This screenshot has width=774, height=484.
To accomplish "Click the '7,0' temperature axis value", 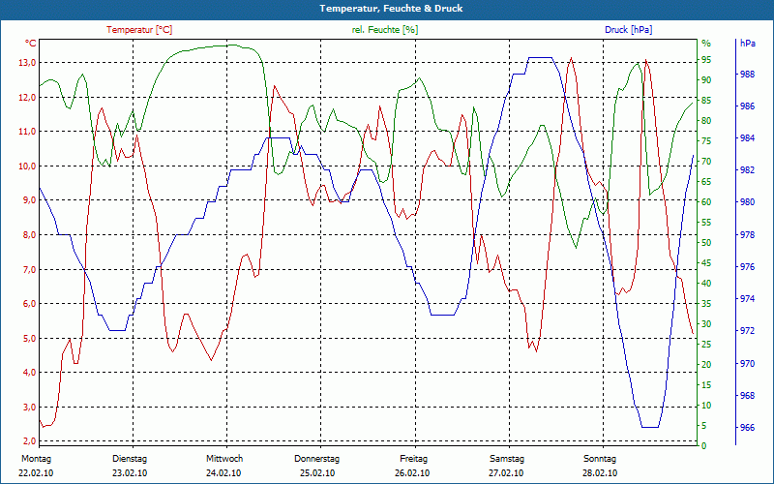I will (29, 269).
